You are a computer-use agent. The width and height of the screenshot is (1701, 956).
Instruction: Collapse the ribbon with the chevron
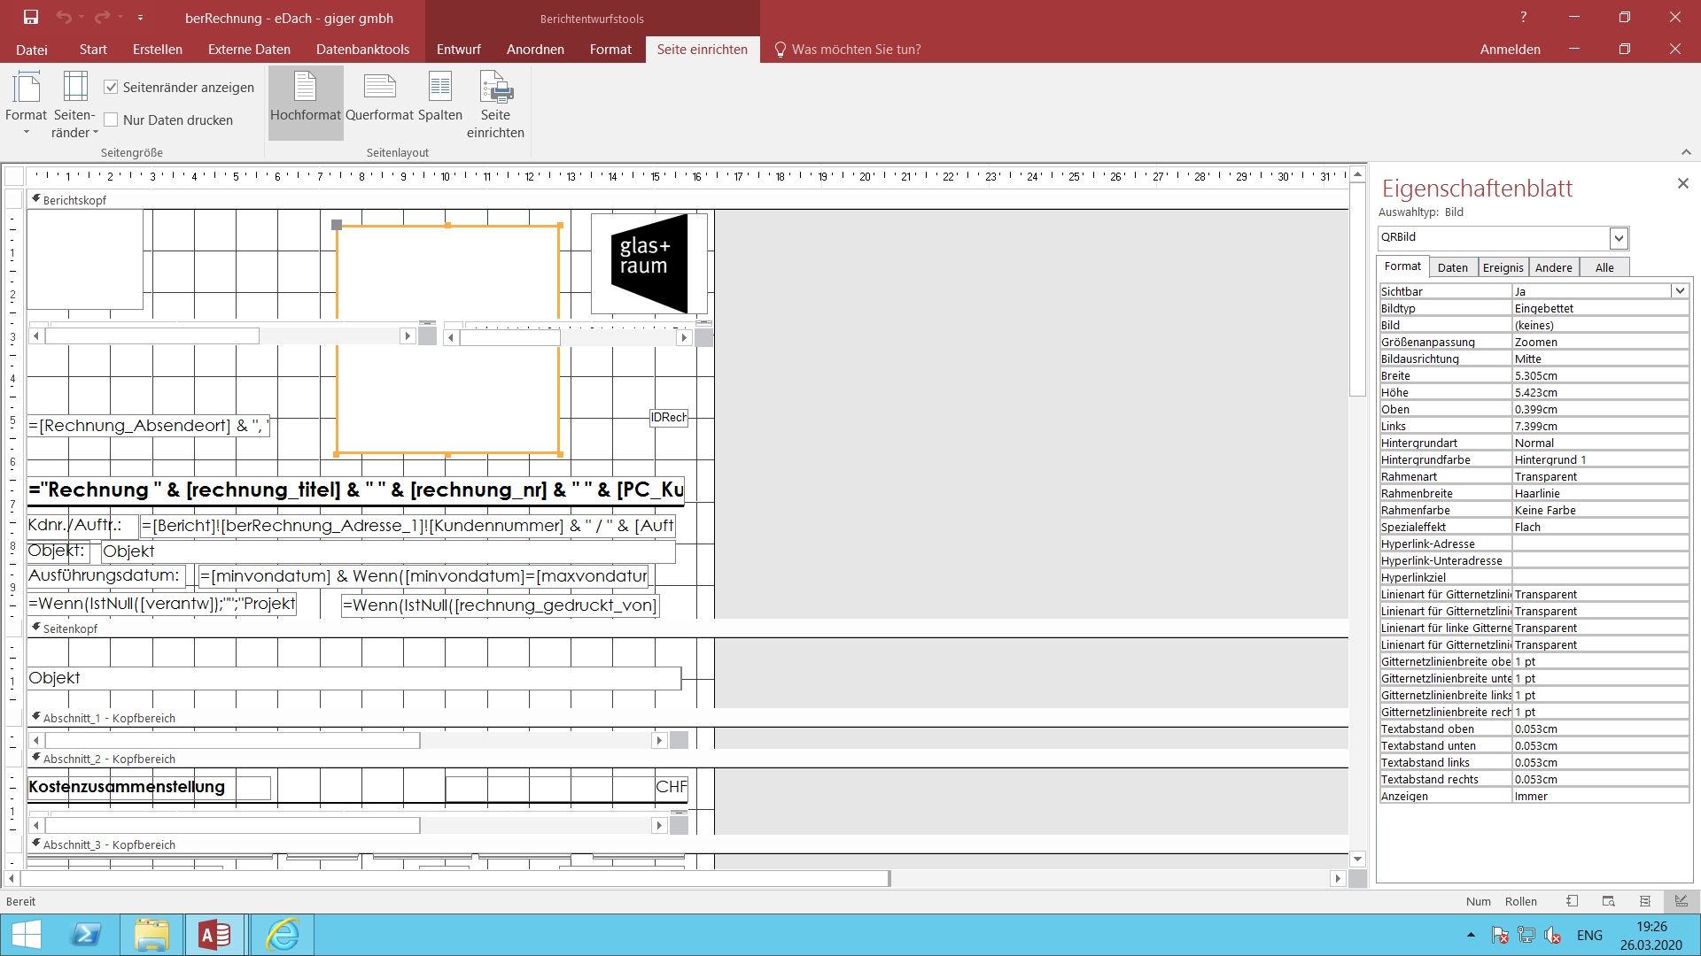click(x=1686, y=152)
